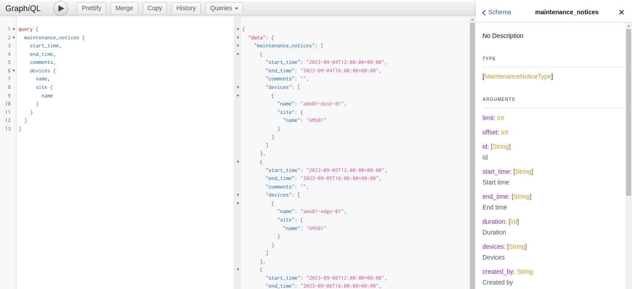The image size is (632, 289).
Task: Open the String type link for devices argument
Action: (x=518, y=247)
